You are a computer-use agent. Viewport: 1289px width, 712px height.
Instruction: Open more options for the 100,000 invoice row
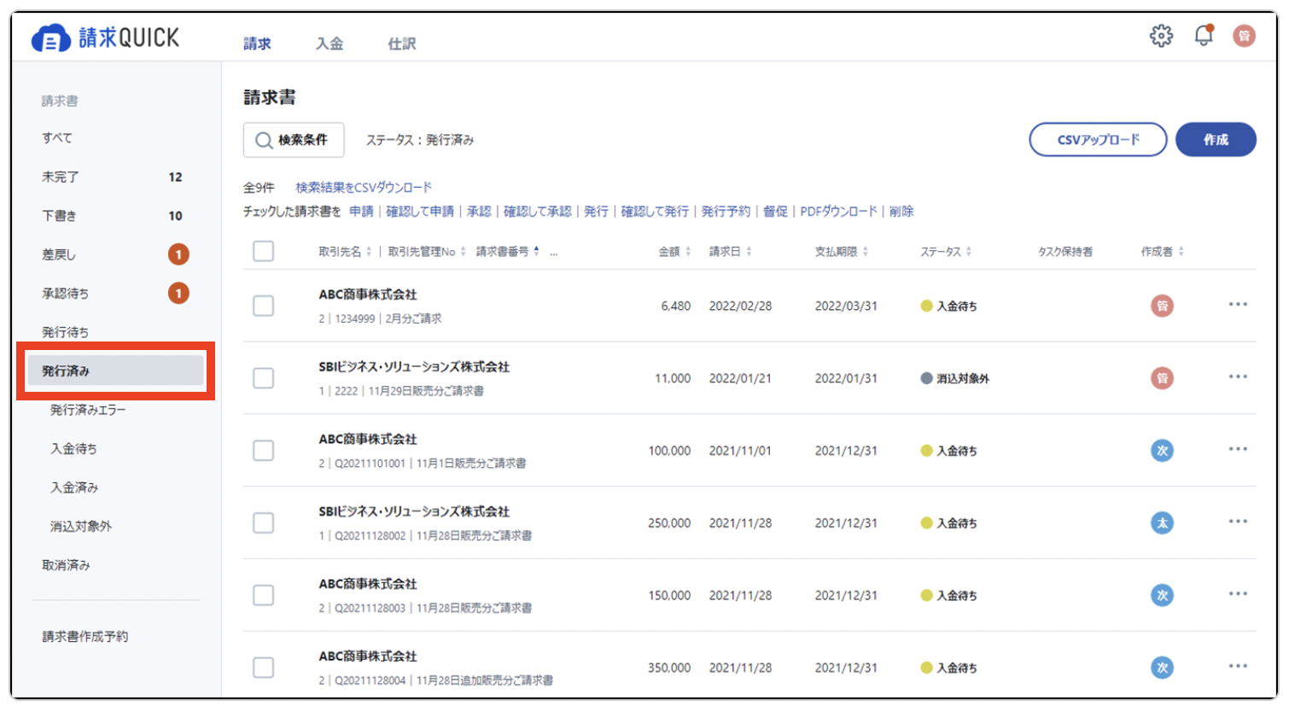pos(1238,450)
